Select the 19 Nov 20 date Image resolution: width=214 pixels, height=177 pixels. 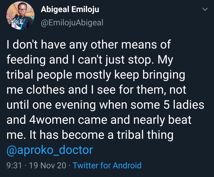pyautogui.click(x=48, y=165)
